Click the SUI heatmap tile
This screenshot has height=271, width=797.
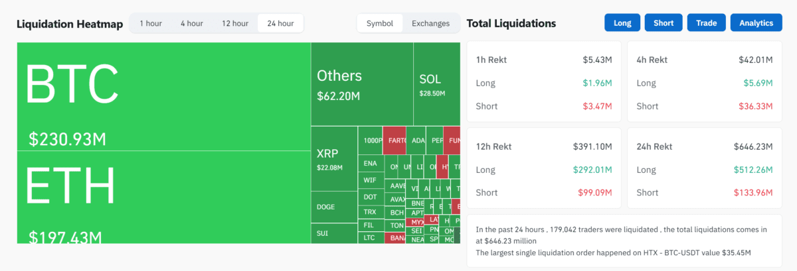(x=333, y=233)
